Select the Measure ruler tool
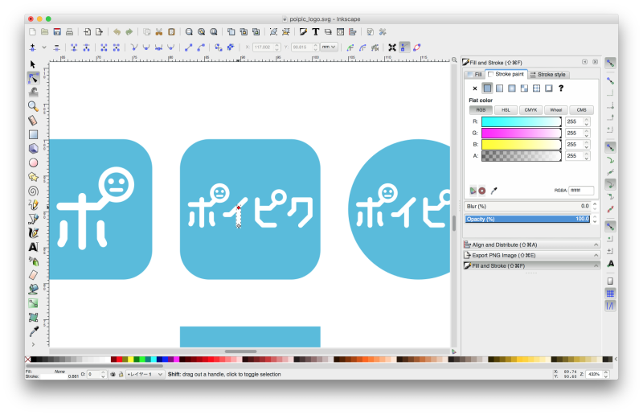Viewport: 643px width, 415px height. 33,121
